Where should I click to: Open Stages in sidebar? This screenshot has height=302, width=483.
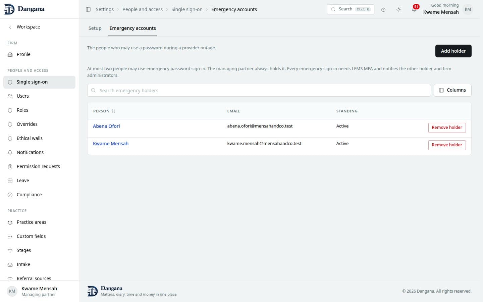tap(39, 250)
